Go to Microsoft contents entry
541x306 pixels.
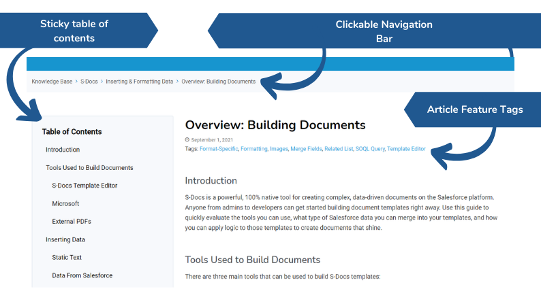(x=65, y=204)
